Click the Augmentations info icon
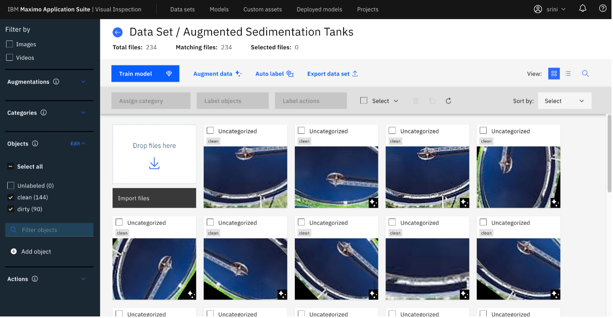This screenshot has width=613, height=318. [x=56, y=82]
